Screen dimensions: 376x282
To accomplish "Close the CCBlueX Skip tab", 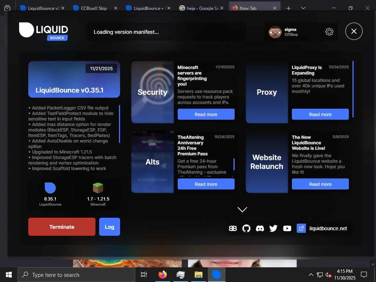I will (x=116, y=8).
